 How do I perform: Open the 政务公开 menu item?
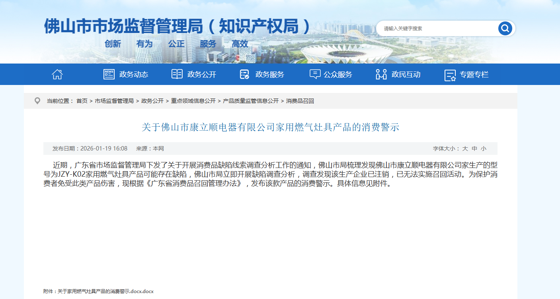[x=202, y=74]
